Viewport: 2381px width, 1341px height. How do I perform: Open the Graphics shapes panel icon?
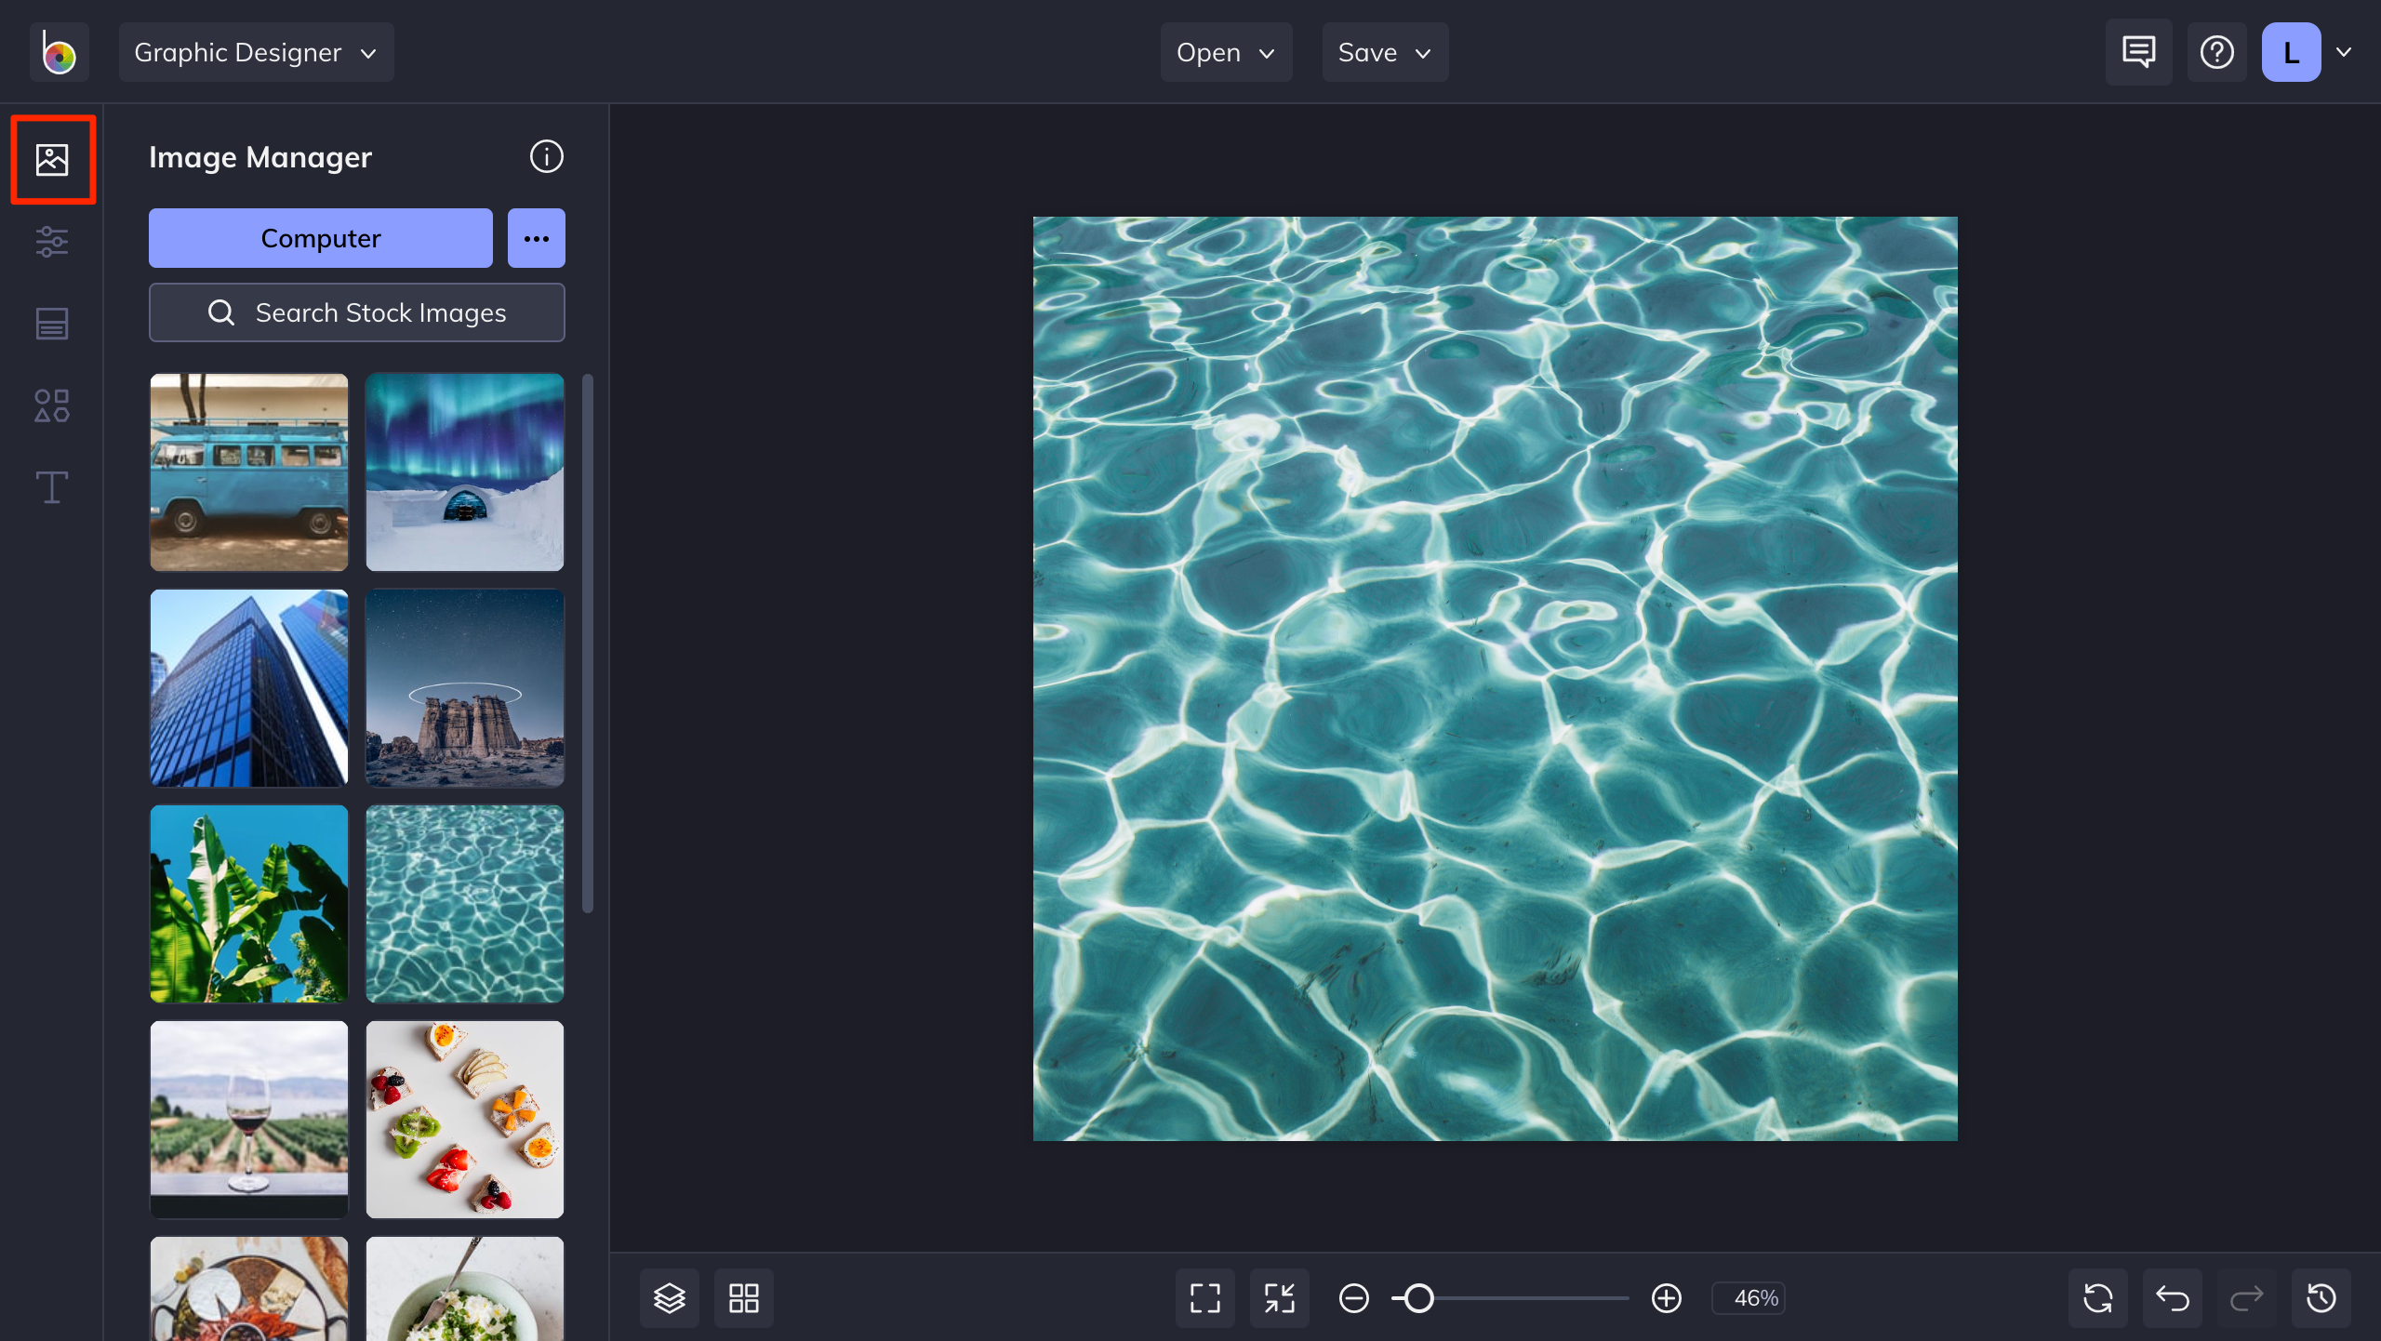pos(52,405)
